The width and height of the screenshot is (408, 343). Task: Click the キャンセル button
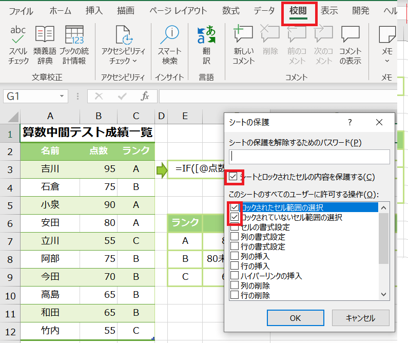[x=360, y=318]
